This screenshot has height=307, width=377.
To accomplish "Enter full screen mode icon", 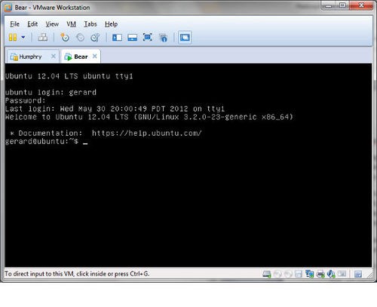I will click(x=148, y=38).
